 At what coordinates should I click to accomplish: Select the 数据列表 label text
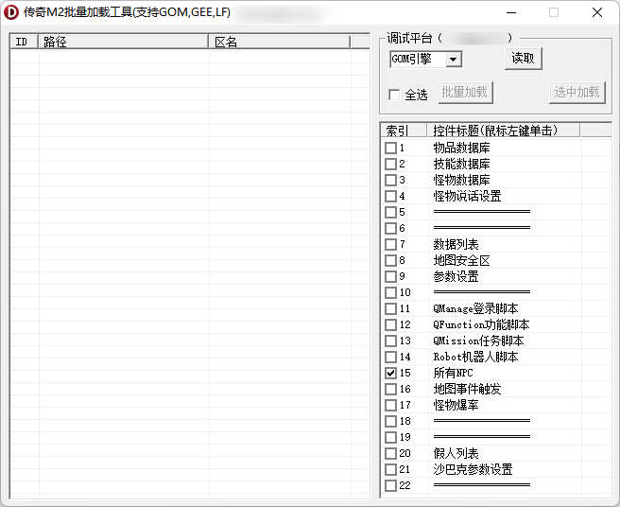456,245
